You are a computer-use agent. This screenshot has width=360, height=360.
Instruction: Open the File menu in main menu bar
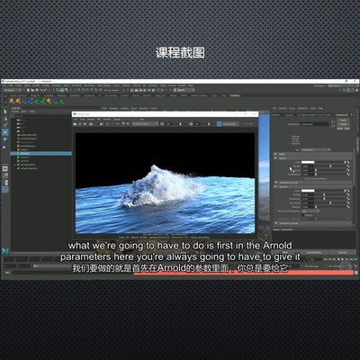(4, 85)
